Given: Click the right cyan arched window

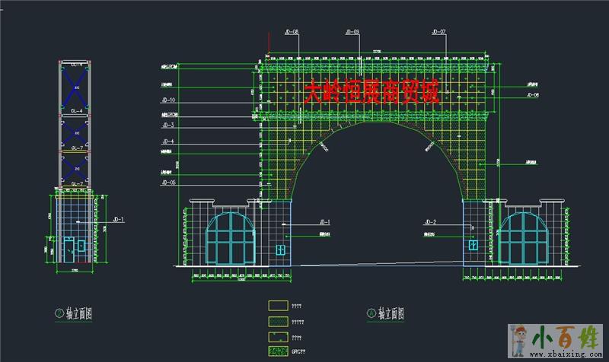Looking at the screenshot, I should click(524, 237).
